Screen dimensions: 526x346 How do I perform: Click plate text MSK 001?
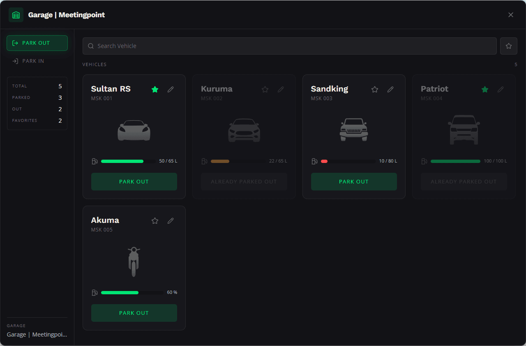pyautogui.click(x=102, y=99)
